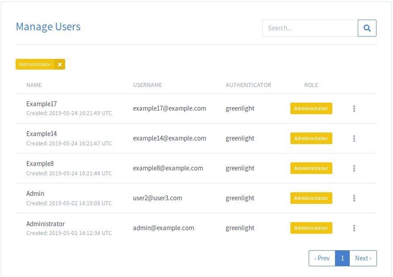This screenshot has width=393, height=277.
Task: Open the three-dot menu for Example8
Action: point(354,168)
